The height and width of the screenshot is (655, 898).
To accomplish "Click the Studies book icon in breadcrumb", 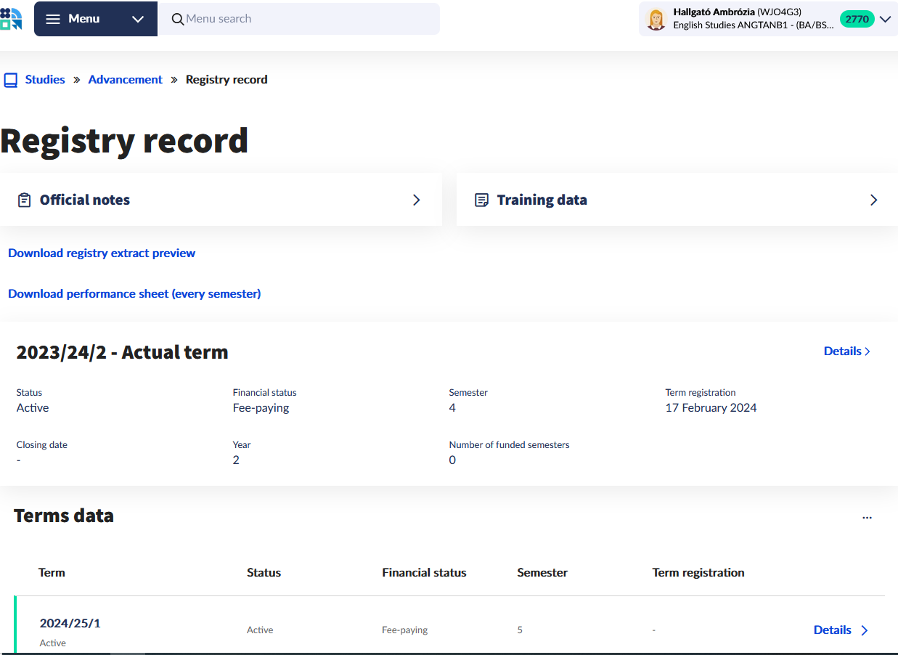I will point(10,80).
